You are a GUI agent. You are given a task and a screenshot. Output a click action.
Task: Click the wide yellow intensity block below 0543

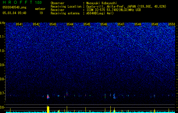click(x=48, y=109)
